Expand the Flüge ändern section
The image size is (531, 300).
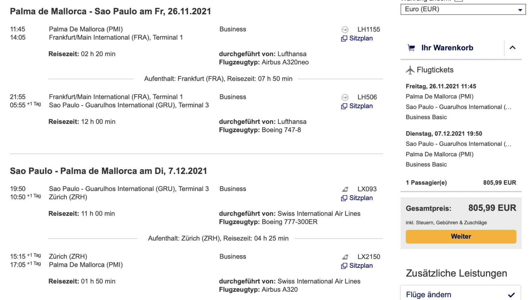[x=511, y=295]
